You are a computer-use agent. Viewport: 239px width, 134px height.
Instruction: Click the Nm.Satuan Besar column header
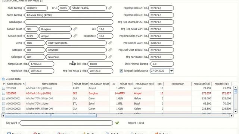[99, 84]
